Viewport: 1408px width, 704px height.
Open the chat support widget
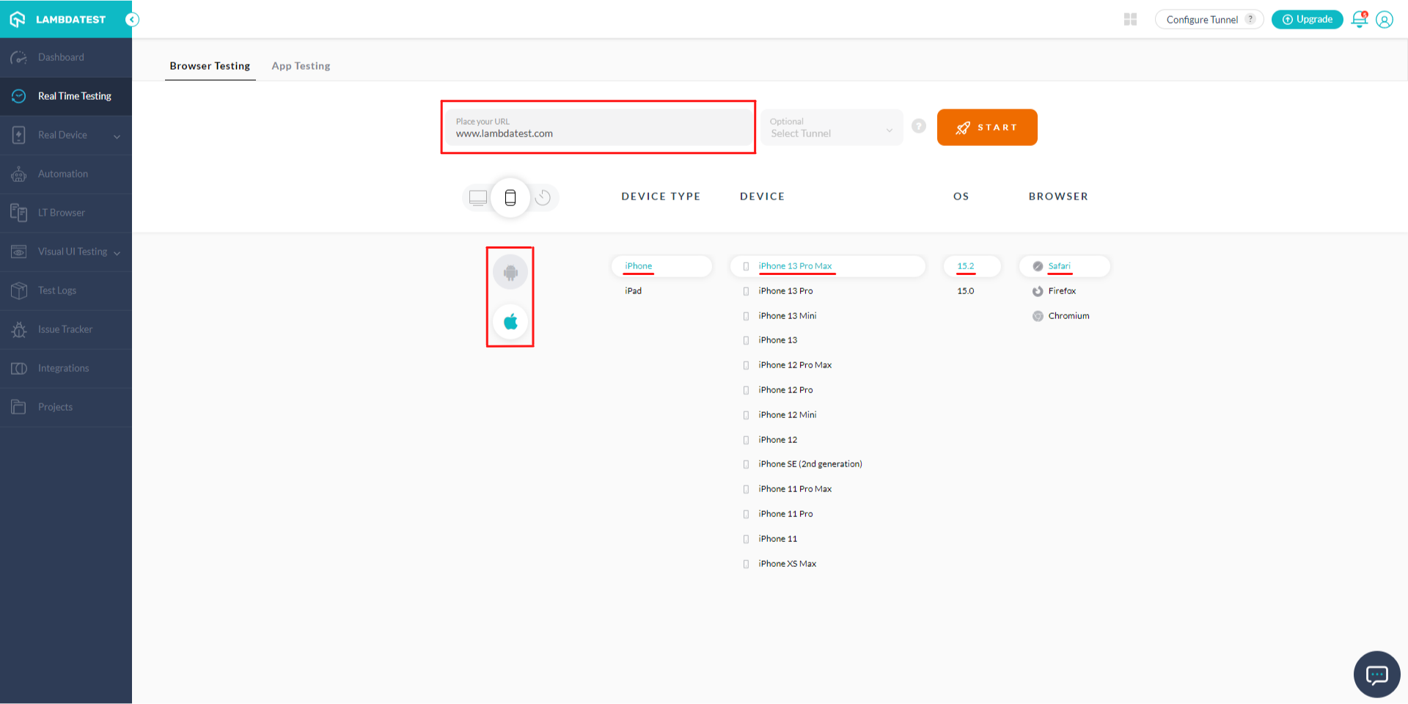pos(1376,674)
